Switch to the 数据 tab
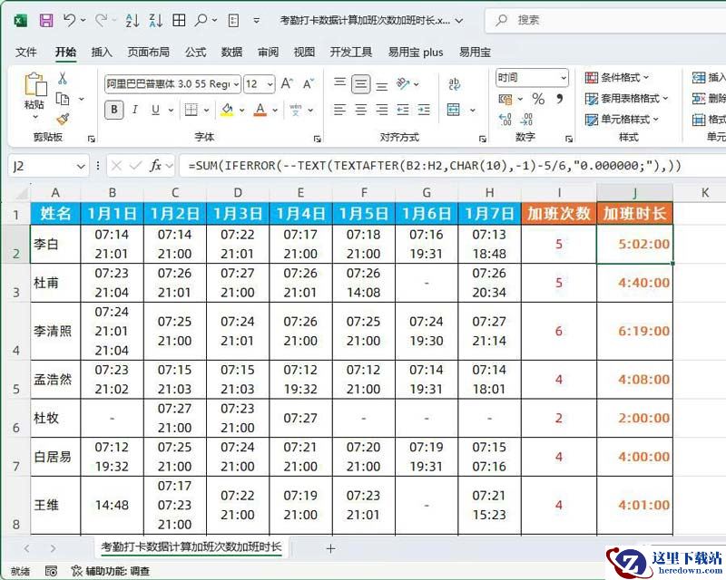Screen dimensions: 726x580 (231, 53)
